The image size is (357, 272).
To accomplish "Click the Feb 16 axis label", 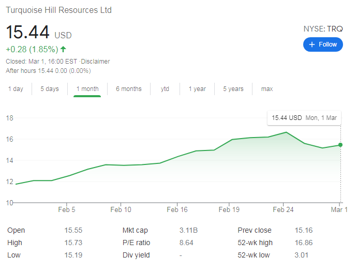I will [177, 209].
